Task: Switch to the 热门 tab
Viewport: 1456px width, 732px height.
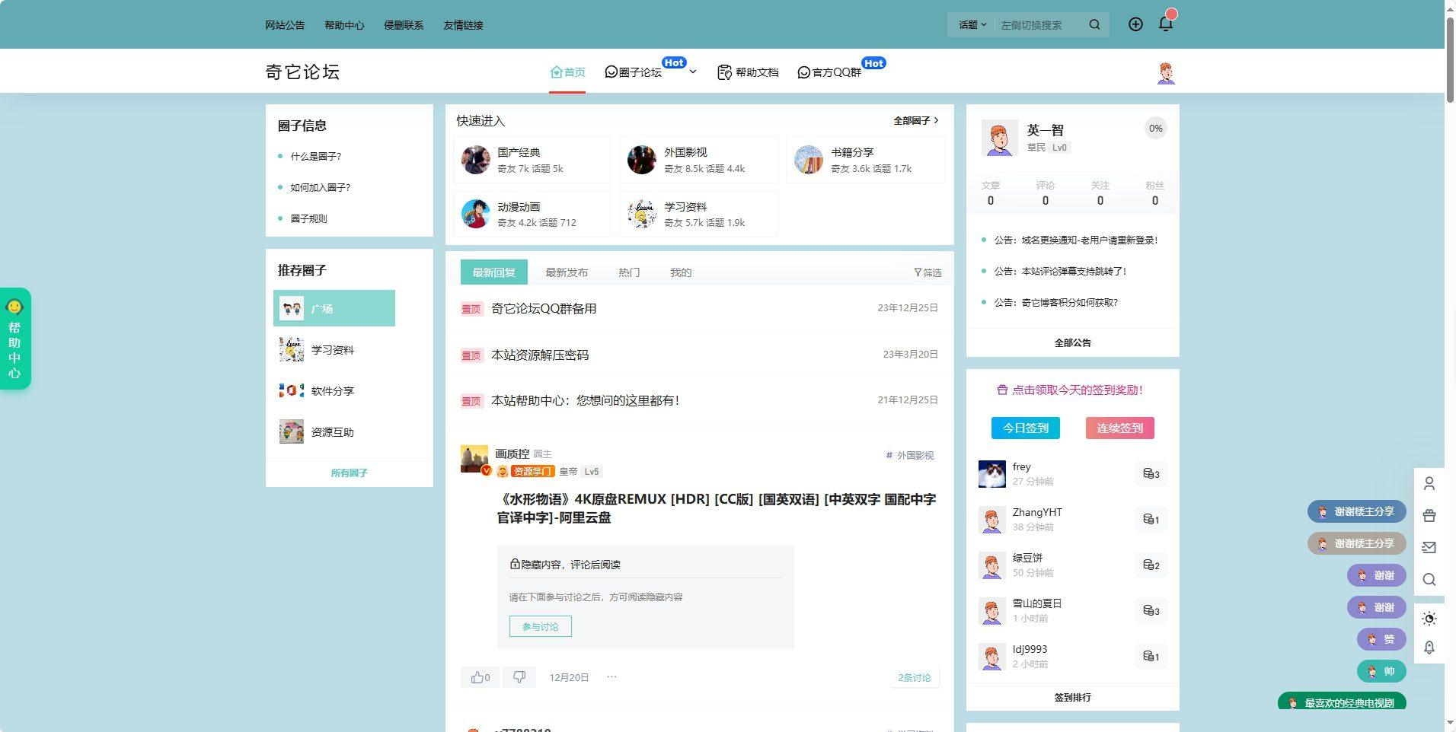Action: click(629, 272)
